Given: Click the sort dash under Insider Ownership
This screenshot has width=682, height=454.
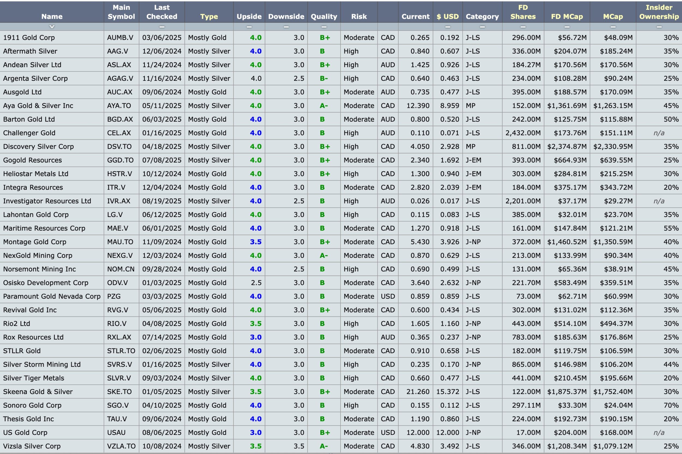Looking at the screenshot, I should tap(659, 27).
